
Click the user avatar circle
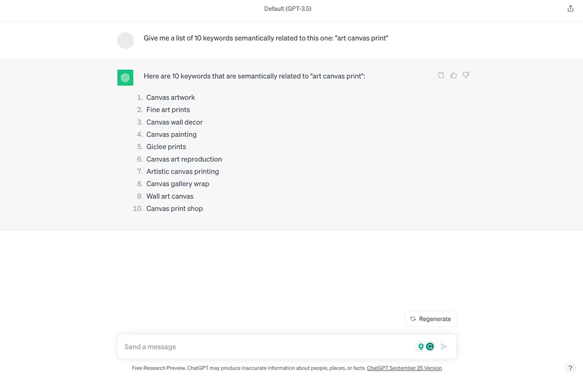125,41
